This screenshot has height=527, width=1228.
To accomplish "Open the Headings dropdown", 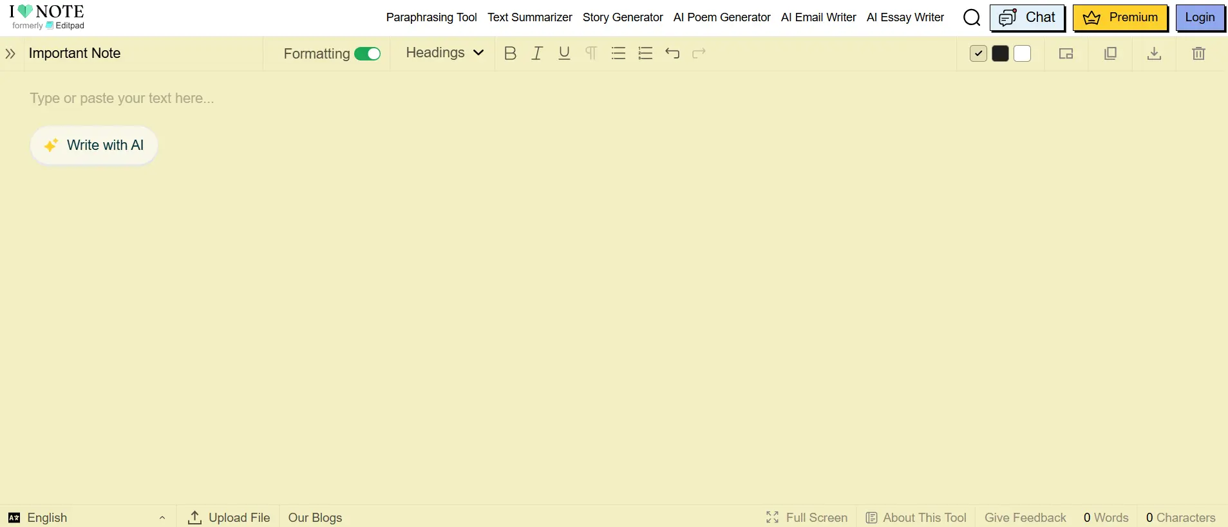I will click(444, 53).
